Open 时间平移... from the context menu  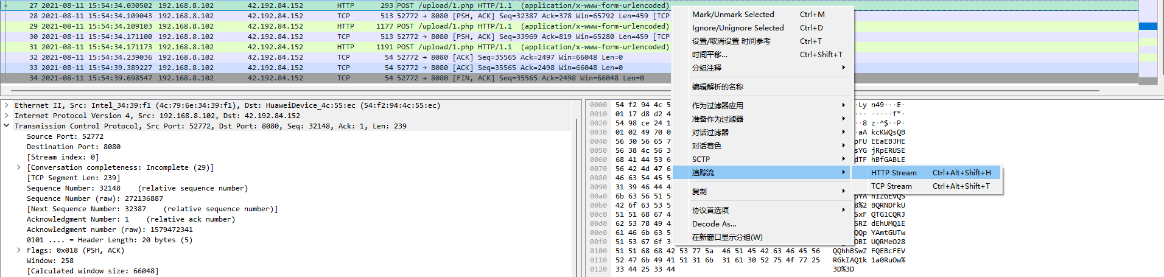pyautogui.click(x=709, y=55)
